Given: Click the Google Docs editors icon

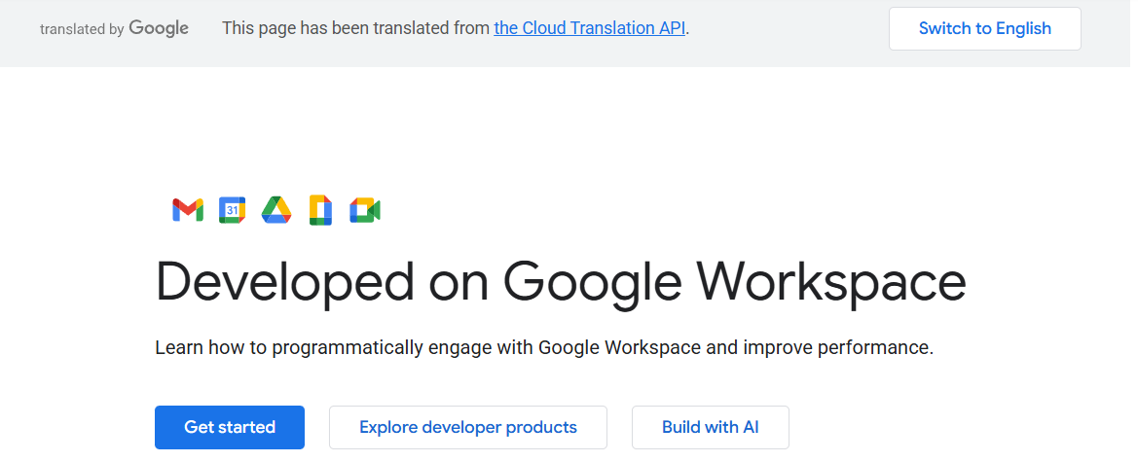Looking at the screenshot, I should coord(321,209).
